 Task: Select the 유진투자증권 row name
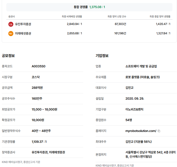[x=23, y=24]
